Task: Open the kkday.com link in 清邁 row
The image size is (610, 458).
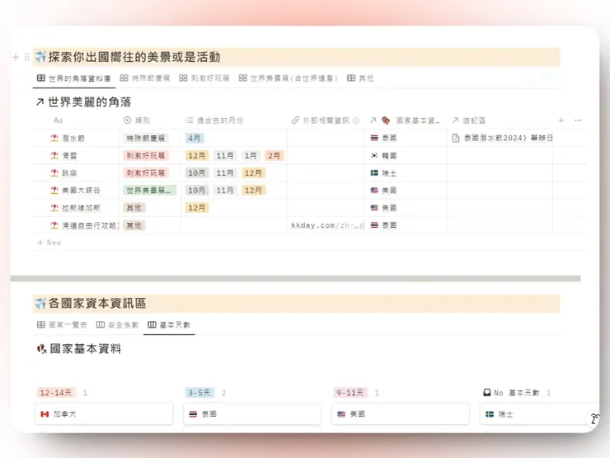Action: (x=327, y=225)
